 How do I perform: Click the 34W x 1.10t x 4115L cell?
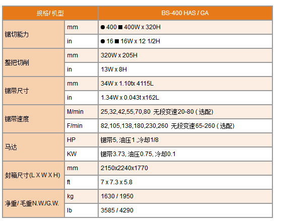point(185,84)
